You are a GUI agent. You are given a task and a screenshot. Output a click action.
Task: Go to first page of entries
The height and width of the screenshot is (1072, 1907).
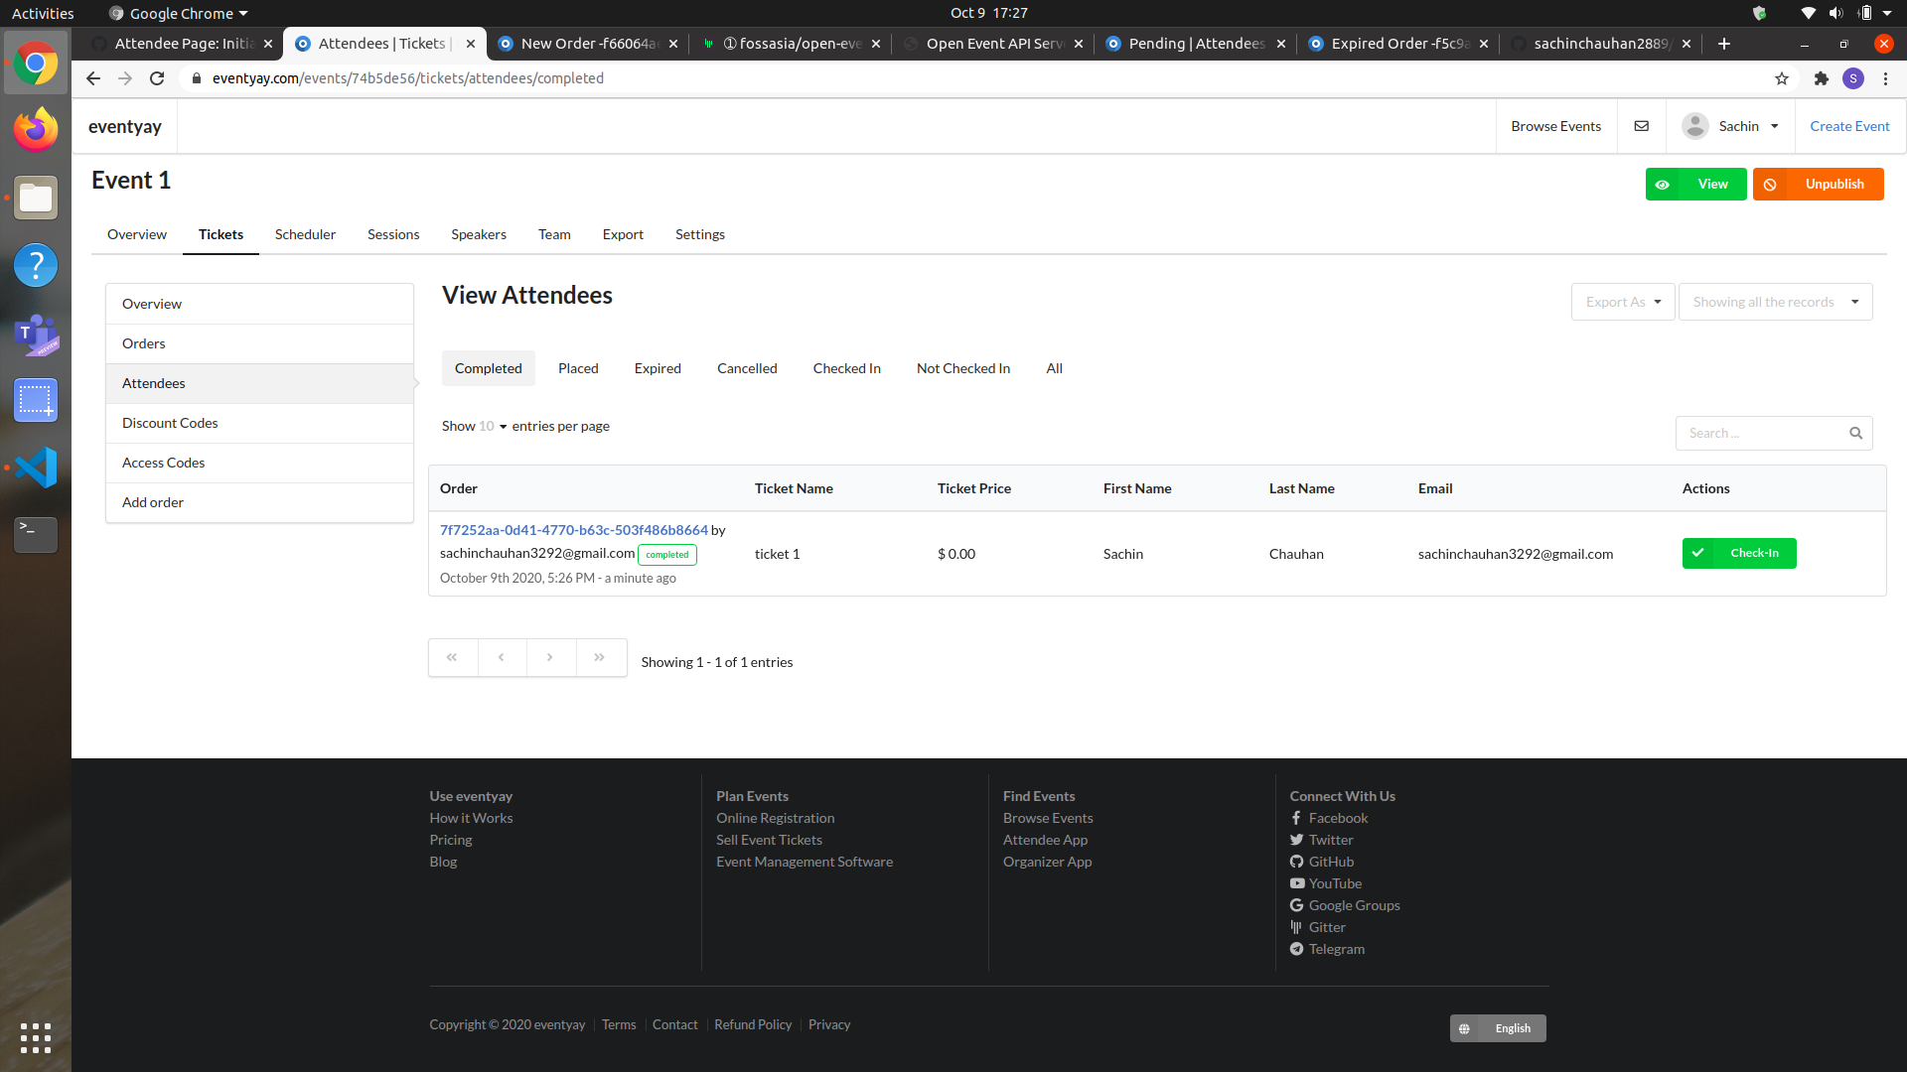(453, 657)
